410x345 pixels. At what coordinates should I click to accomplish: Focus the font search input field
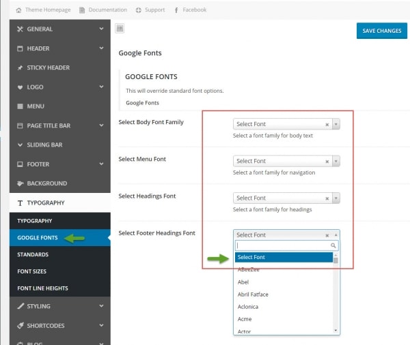point(286,245)
